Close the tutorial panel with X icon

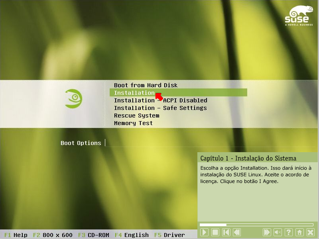(x=311, y=232)
